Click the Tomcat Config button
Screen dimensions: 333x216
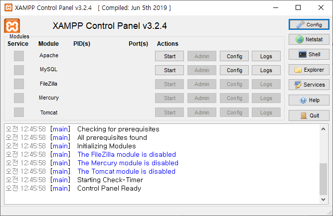(234, 112)
